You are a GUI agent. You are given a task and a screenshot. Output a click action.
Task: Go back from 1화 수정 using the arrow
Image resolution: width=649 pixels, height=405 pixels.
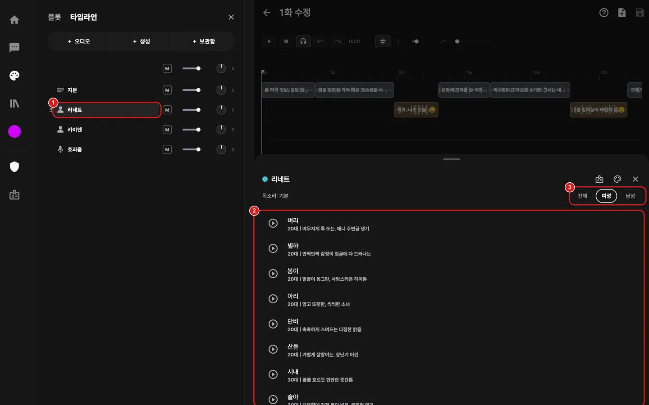pos(267,13)
